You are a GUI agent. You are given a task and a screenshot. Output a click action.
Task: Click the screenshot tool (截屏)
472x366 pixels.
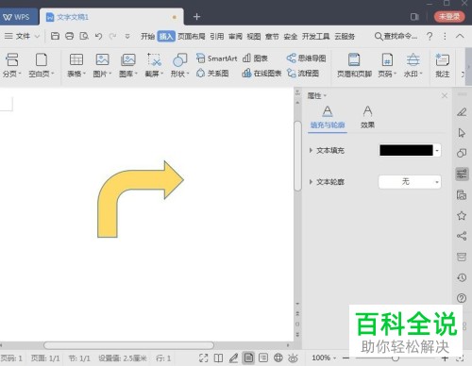154,65
